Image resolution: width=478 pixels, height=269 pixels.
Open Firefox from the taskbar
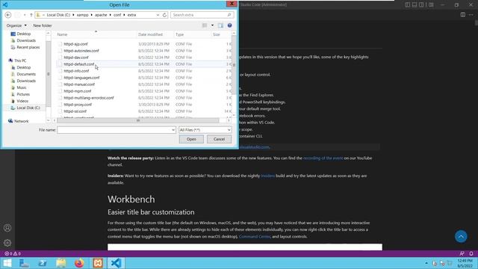coord(79,263)
